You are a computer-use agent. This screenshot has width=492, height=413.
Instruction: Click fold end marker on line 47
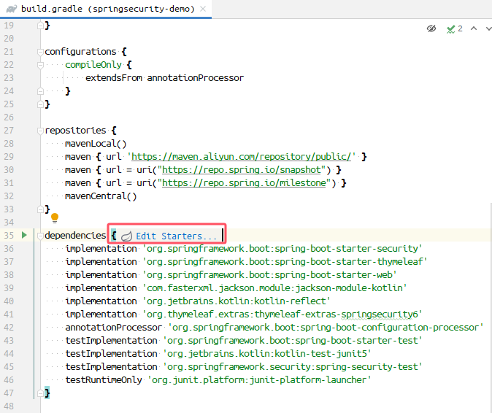click(x=40, y=393)
